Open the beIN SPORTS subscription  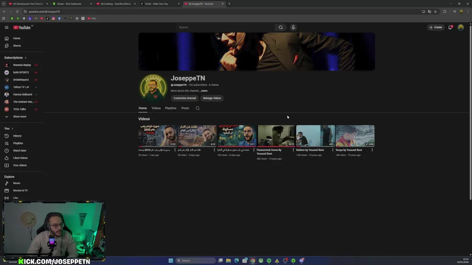point(21,73)
